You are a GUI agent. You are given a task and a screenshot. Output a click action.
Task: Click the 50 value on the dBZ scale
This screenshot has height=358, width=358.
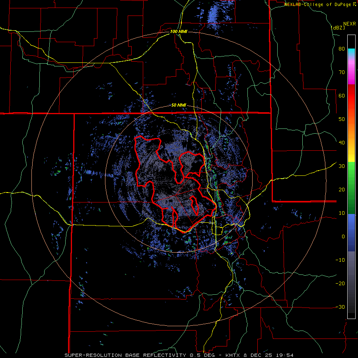[x=342, y=119]
